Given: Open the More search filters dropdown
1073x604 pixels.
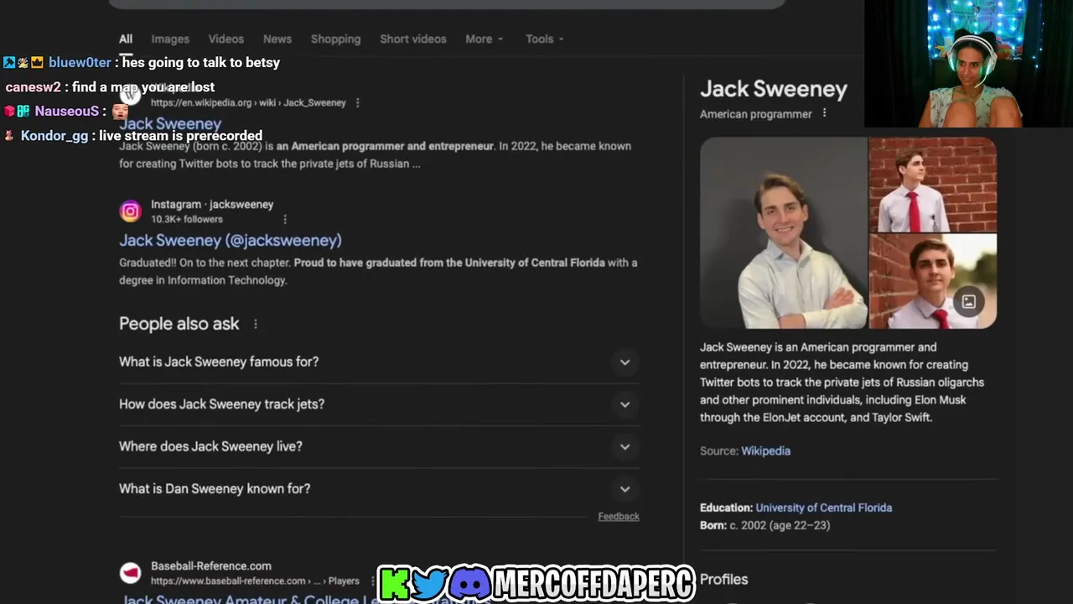Looking at the screenshot, I should coord(485,39).
